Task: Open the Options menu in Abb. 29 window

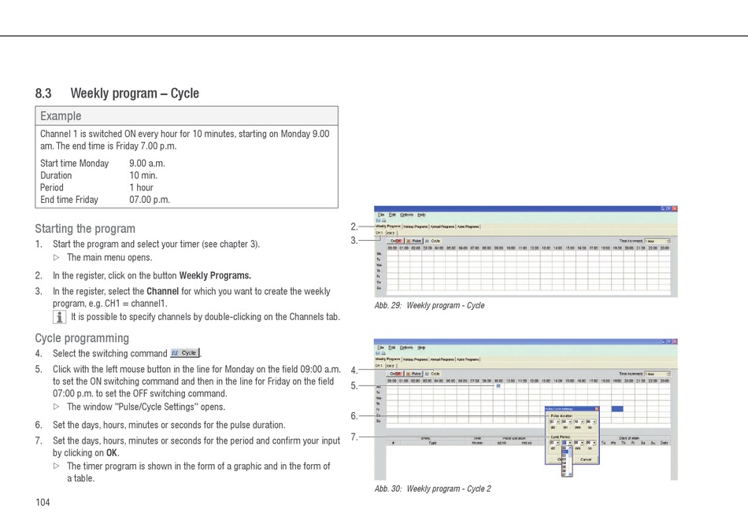Action: pos(407,215)
